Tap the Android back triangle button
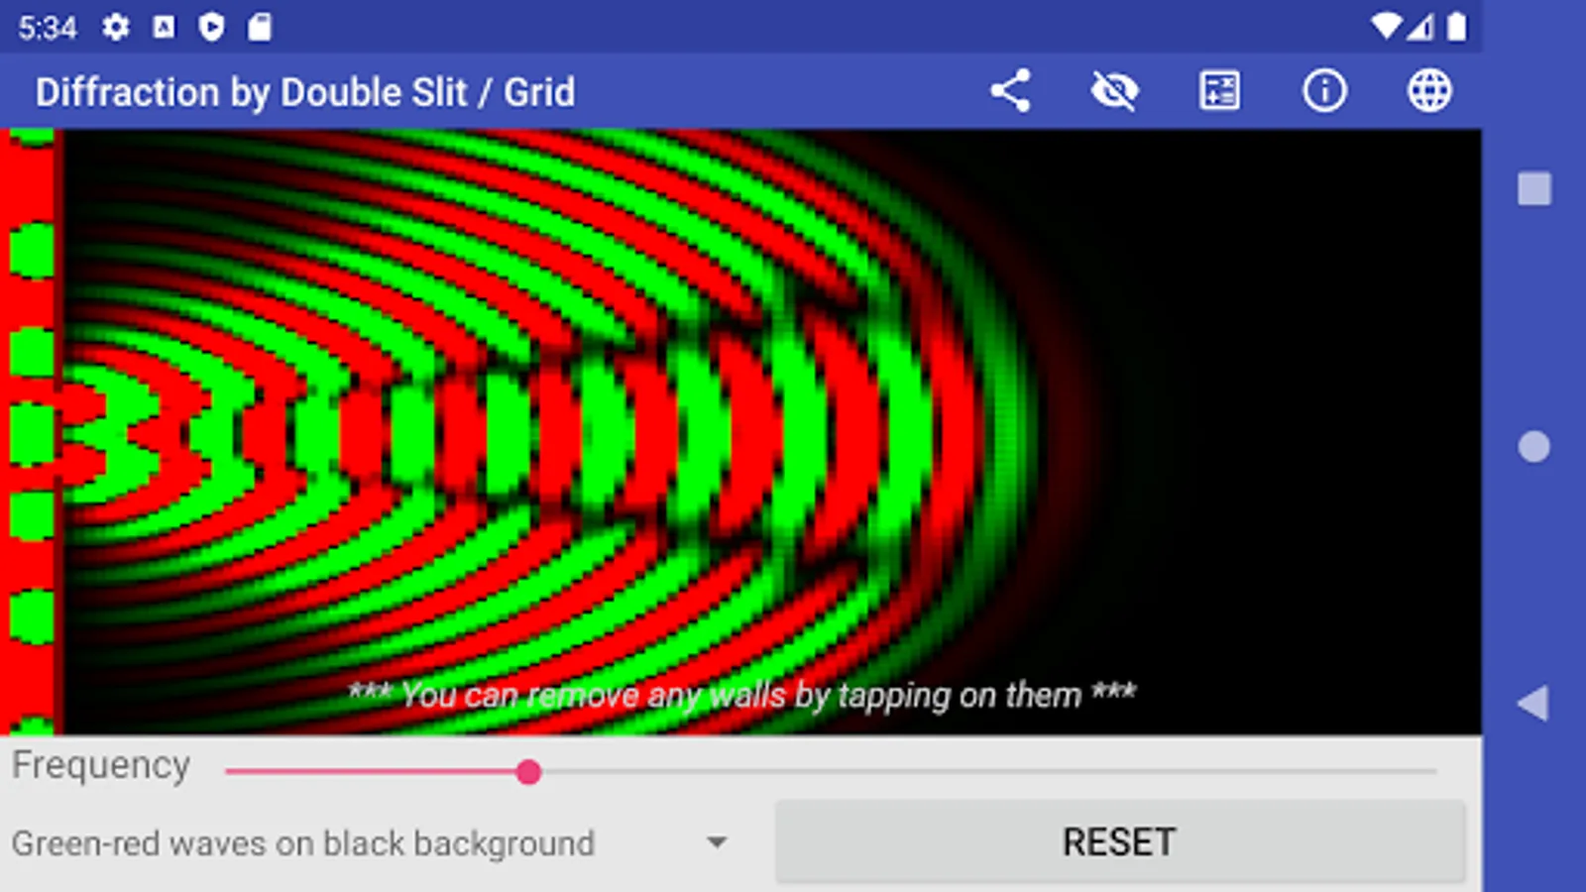This screenshot has height=892, width=1586. click(x=1532, y=704)
